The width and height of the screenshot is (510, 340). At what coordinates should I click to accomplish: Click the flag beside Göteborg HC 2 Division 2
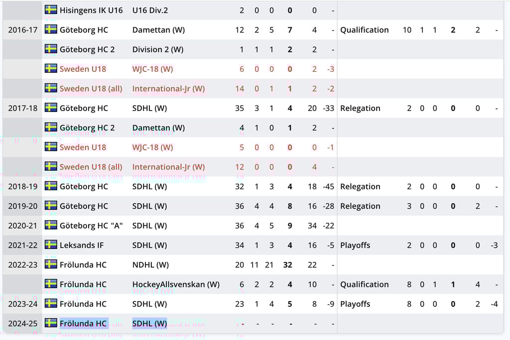coord(51,49)
